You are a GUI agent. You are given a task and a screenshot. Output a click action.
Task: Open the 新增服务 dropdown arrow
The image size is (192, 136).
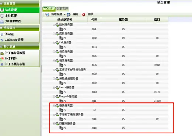[65, 14]
